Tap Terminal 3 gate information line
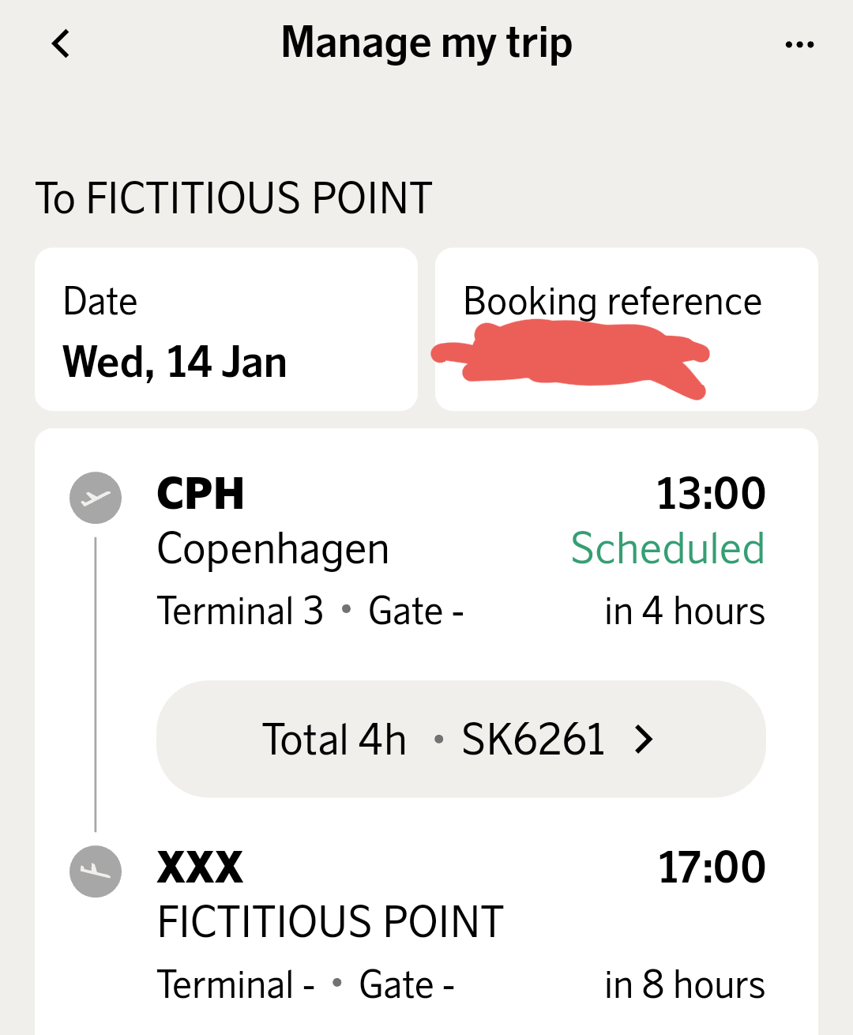This screenshot has width=853, height=1035. (310, 612)
